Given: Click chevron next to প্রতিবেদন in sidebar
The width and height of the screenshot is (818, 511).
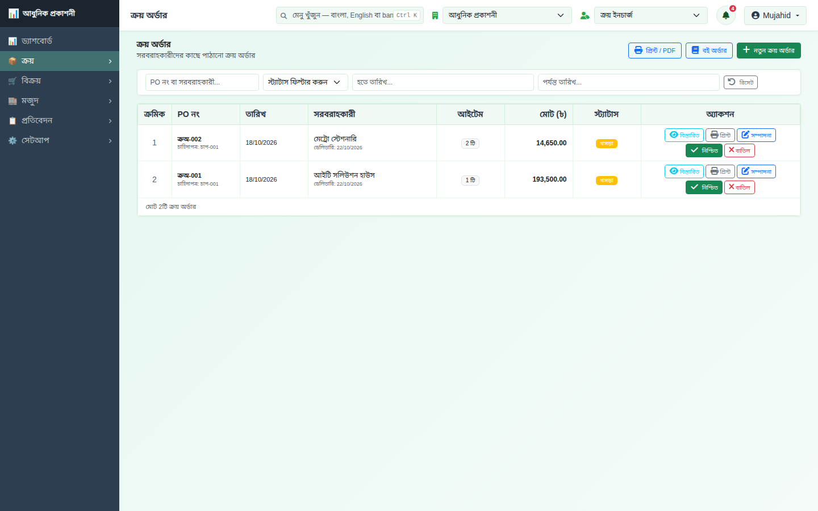Looking at the screenshot, I should pos(110,121).
